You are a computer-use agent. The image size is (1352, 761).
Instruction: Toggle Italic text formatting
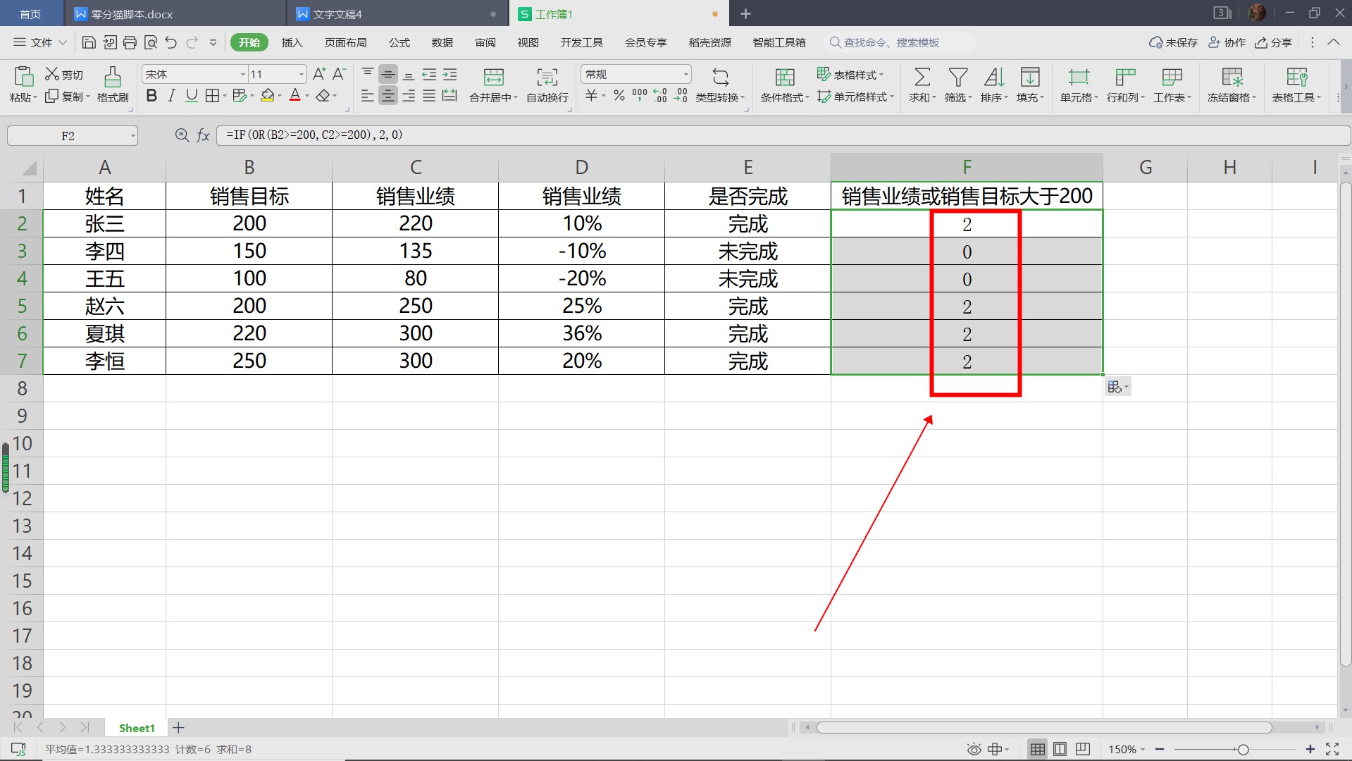[x=171, y=96]
